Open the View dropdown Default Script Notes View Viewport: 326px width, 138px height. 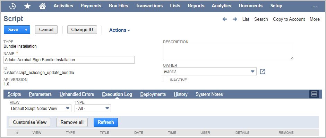pyautogui.click(x=41, y=108)
